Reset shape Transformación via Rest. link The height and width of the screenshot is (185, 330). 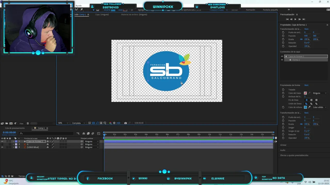[306, 113]
